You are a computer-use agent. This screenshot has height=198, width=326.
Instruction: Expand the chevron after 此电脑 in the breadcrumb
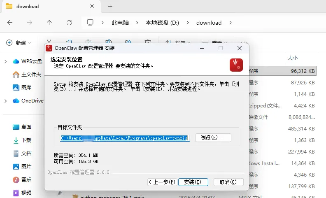137,23
